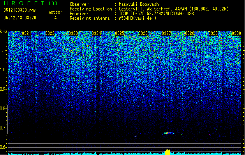Click the kHz axis unit label
Screen dimensions: 245x155
click(4, 31)
